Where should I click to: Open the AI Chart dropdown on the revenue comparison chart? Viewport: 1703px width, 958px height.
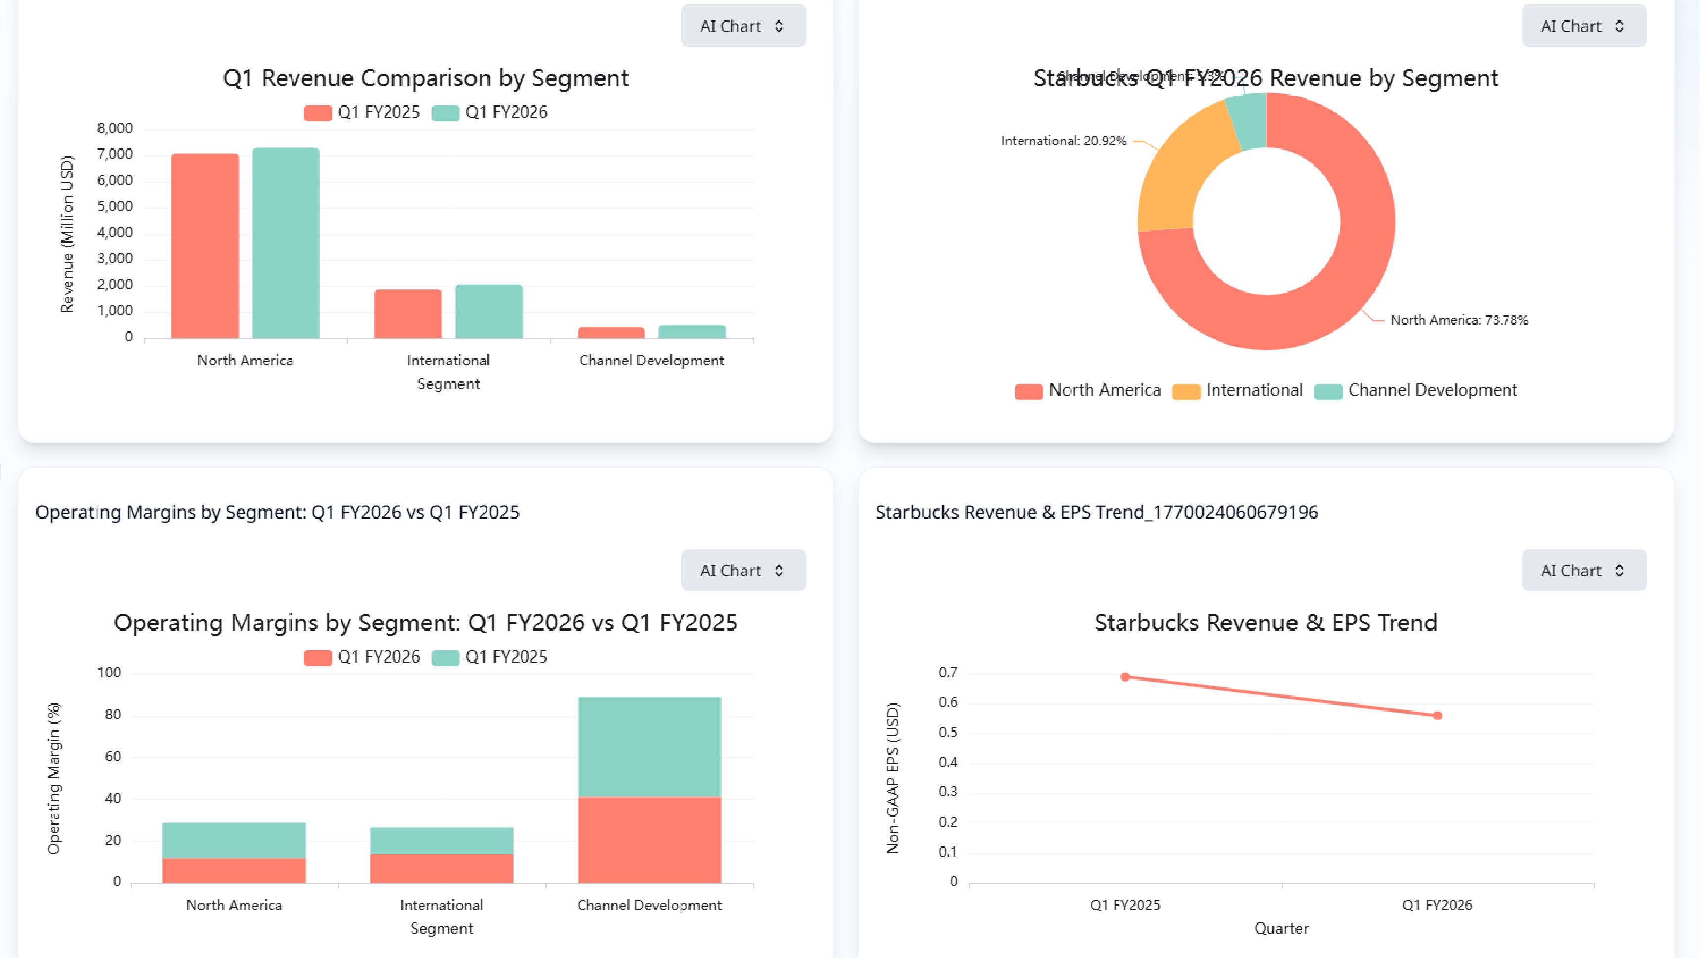[743, 25]
